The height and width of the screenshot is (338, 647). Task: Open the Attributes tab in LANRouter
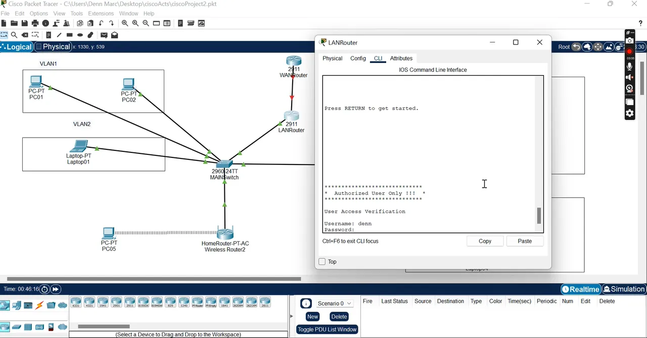pyautogui.click(x=401, y=59)
